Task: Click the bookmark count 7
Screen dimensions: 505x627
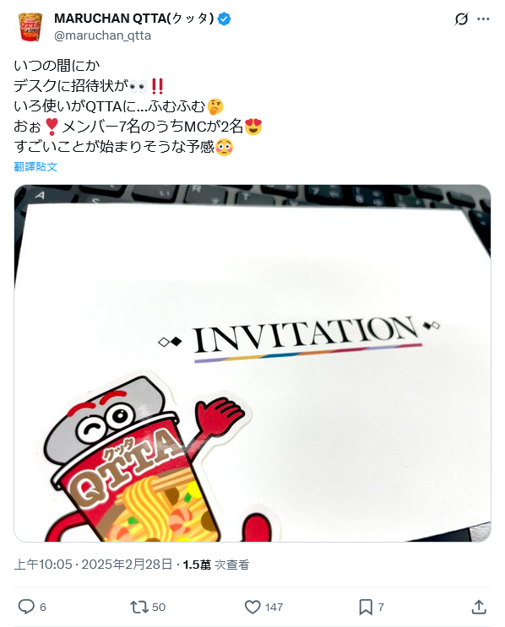Action: click(381, 607)
